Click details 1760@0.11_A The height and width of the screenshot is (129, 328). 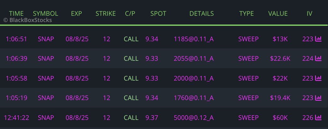194,98
